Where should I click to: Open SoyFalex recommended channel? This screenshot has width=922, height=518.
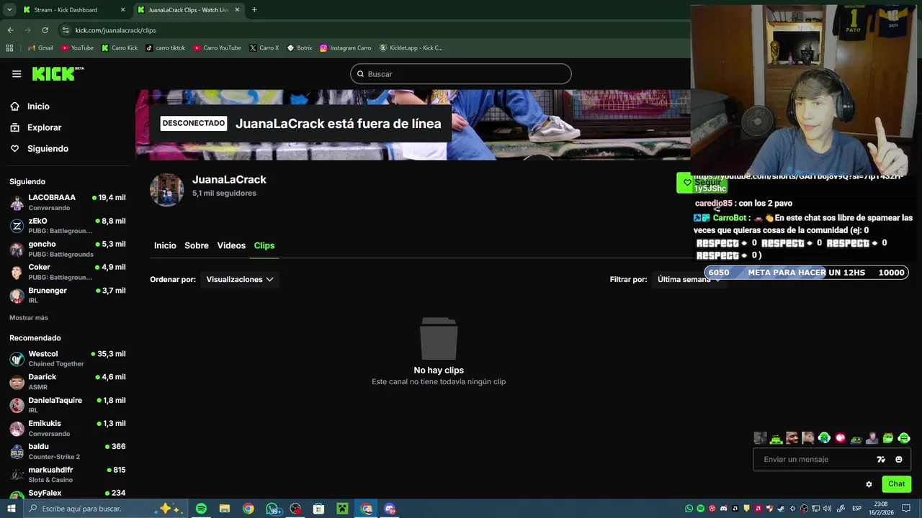point(68,494)
